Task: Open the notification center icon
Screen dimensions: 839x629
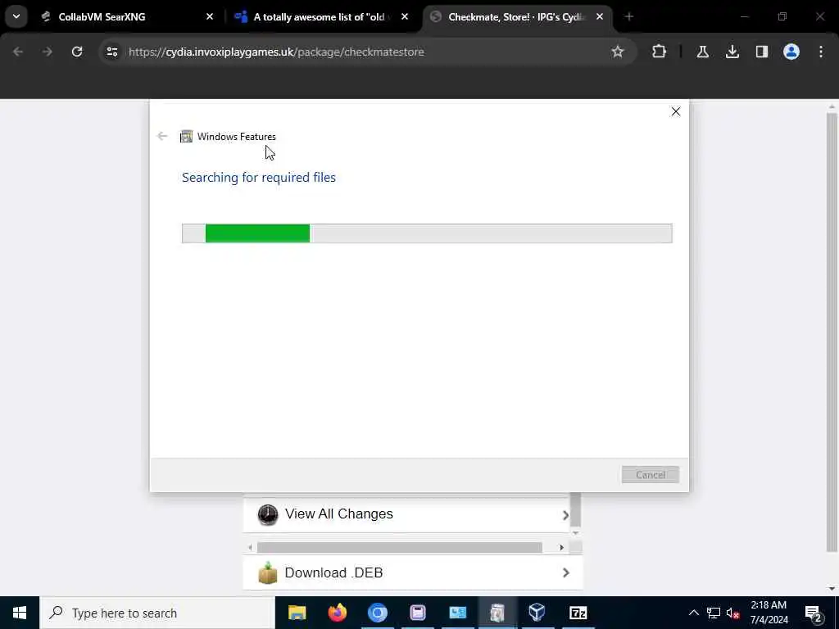Action: pos(814,613)
